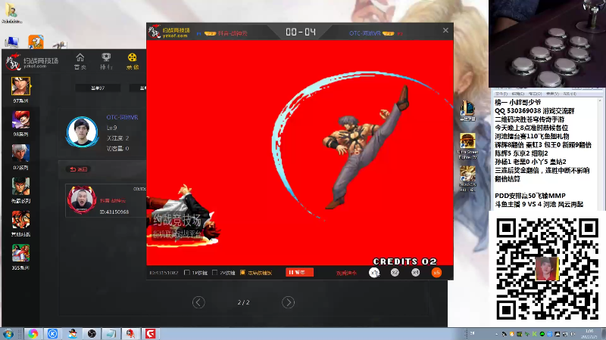The image size is (606, 340).
Task: Set the replay speed to x1 white circle
Action: [x=374, y=273]
